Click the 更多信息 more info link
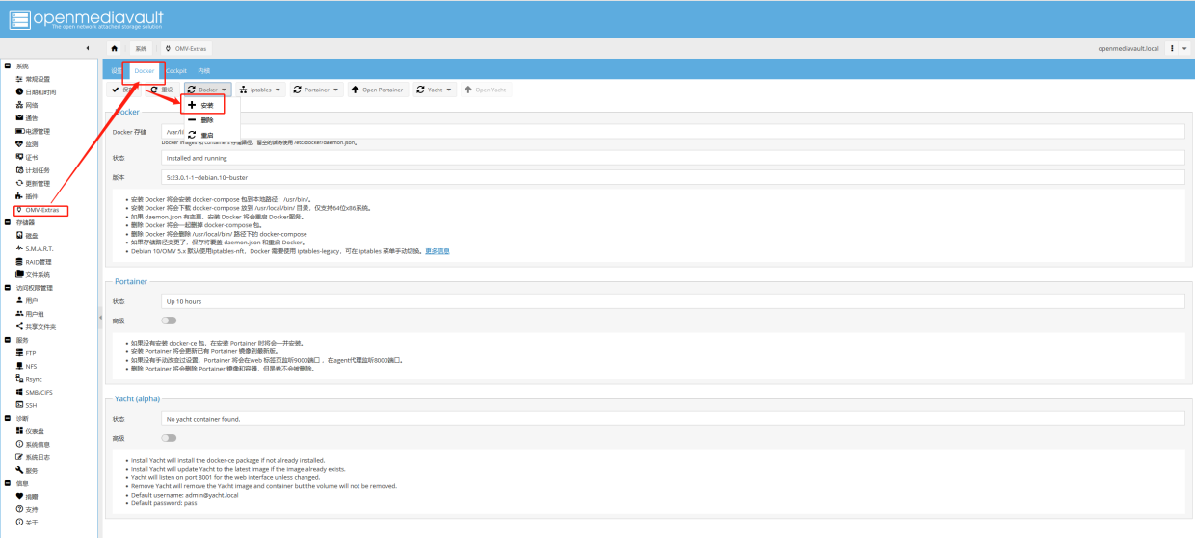 click(437, 251)
